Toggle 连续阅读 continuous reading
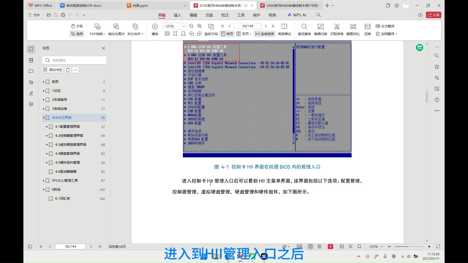This screenshot has width=468, height=263. (x=264, y=34)
